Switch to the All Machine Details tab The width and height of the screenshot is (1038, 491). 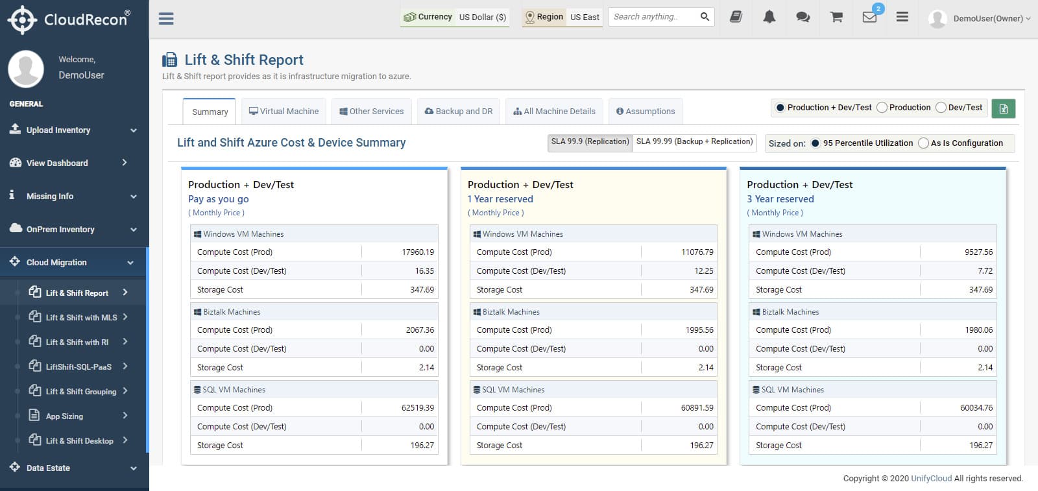tap(554, 112)
